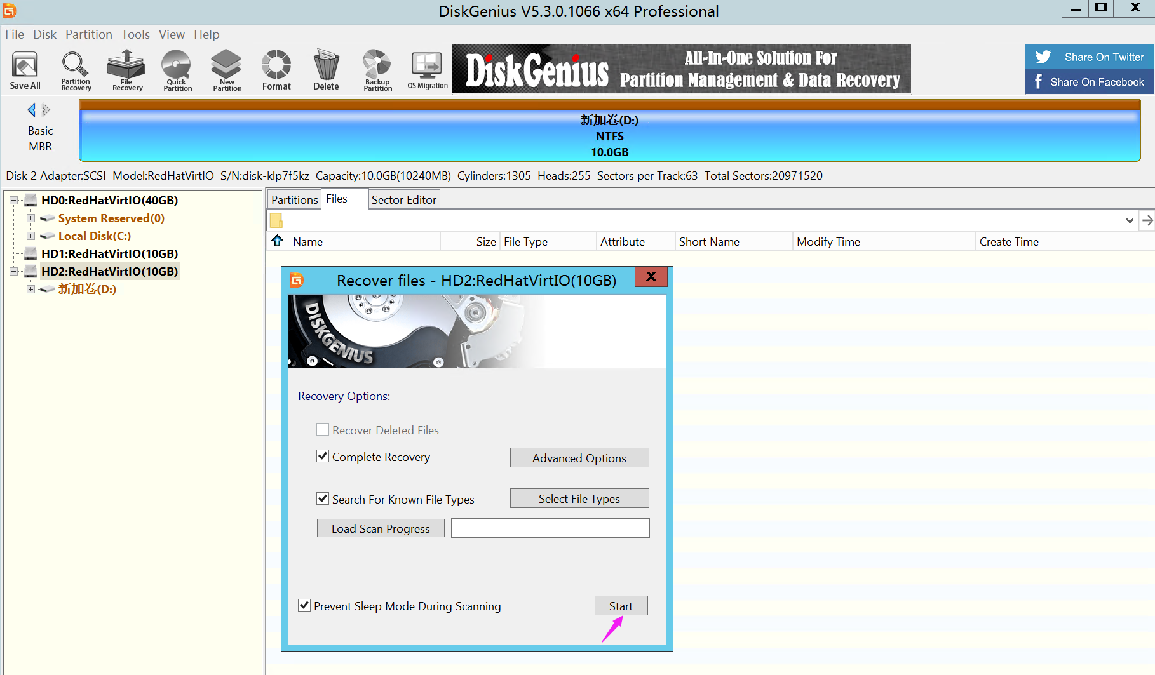Expand the 新加卷(D:) tree node
The height and width of the screenshot is (675, 1155).
[30, 289]
